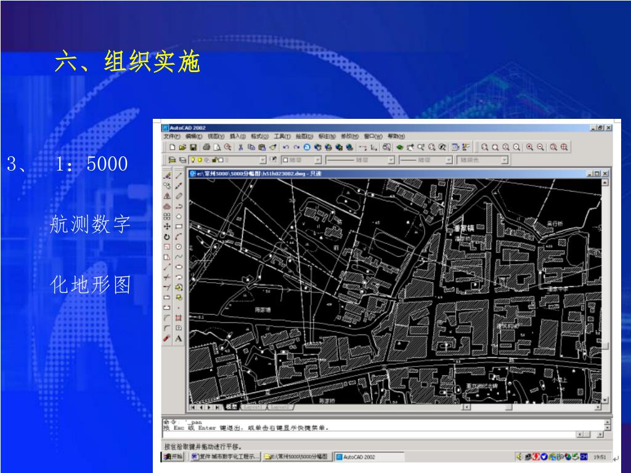Select the Arc draw tool
Viewport: 631px width, 473px height.
tap(179, 236)
